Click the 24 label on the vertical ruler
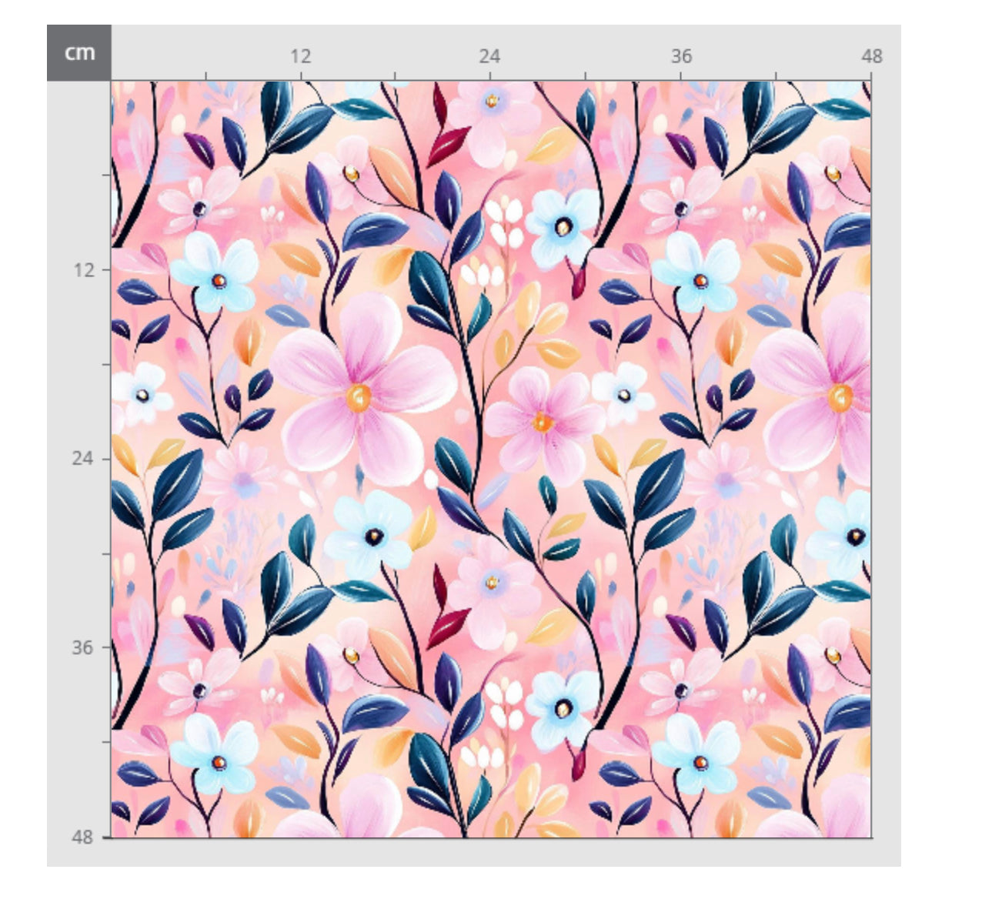 tap(83, 458)
